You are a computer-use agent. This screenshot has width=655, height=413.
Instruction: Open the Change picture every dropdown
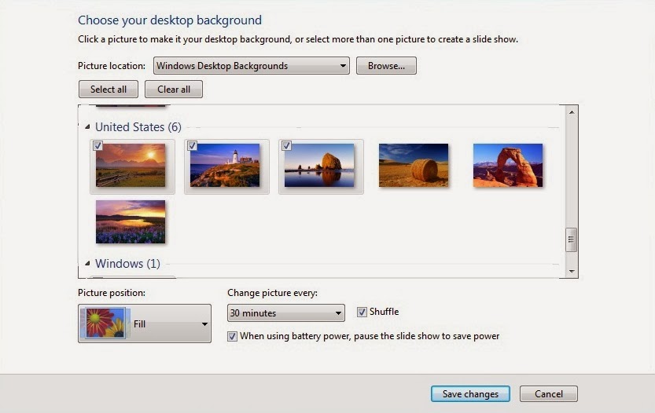[286, 312]
